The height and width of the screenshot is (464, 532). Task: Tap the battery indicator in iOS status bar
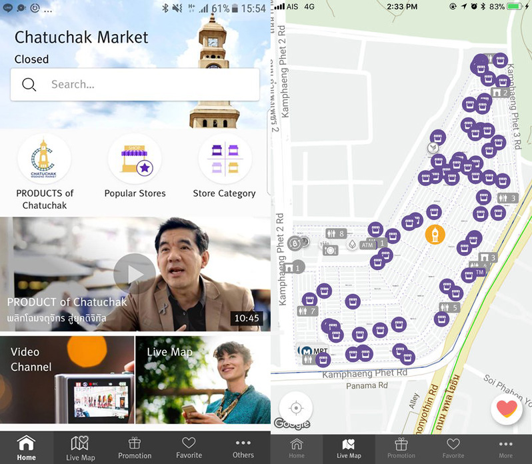515,7
